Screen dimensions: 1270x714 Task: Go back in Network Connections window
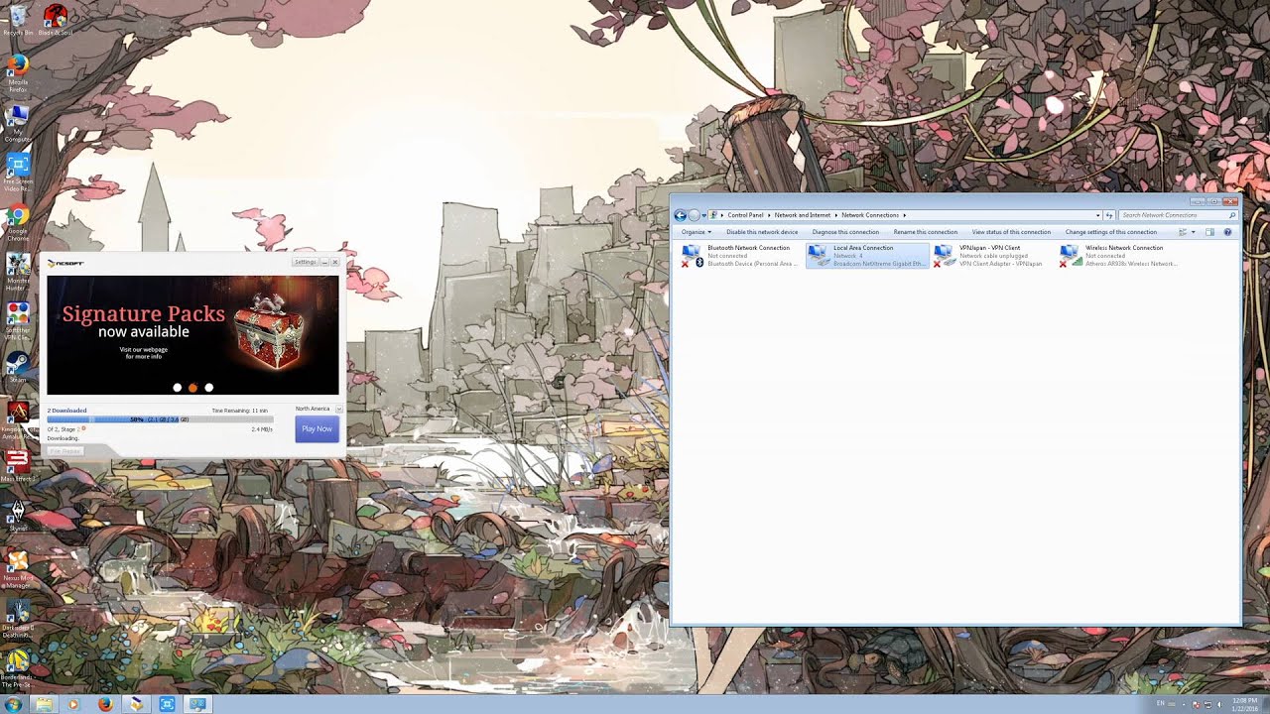click(x=680, y=215)
